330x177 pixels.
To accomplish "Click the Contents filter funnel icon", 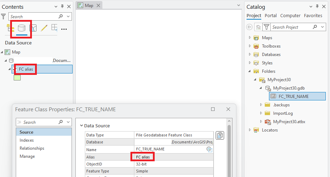I will (4, 16).
